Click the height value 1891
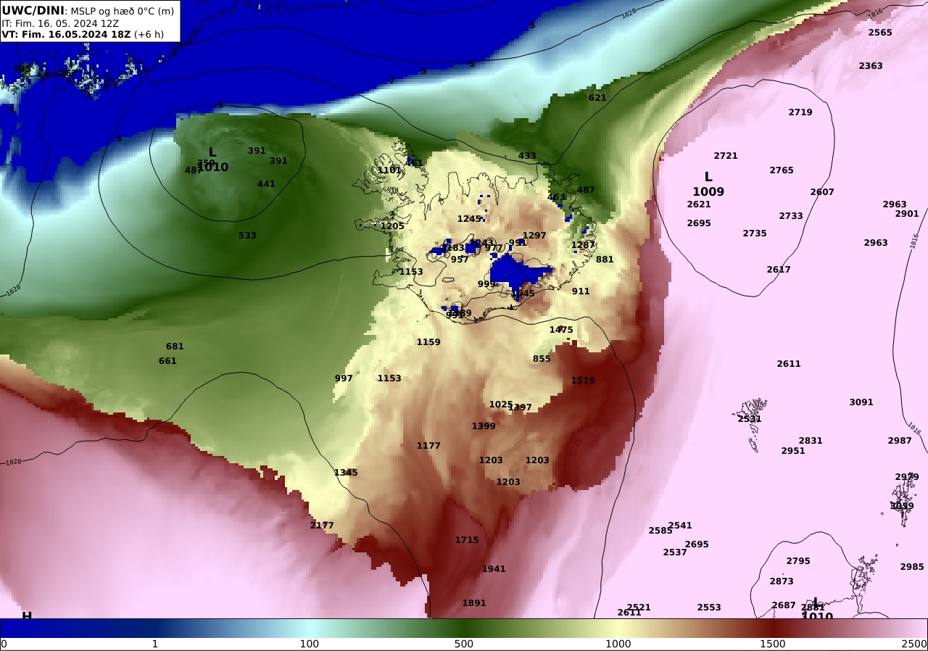Image resolution: width=928 pixels, height=651 pixels. (474, 603)
